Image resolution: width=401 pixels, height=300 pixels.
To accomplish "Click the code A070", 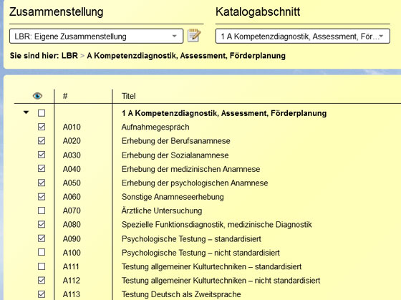I will click(x=72, y=211).
